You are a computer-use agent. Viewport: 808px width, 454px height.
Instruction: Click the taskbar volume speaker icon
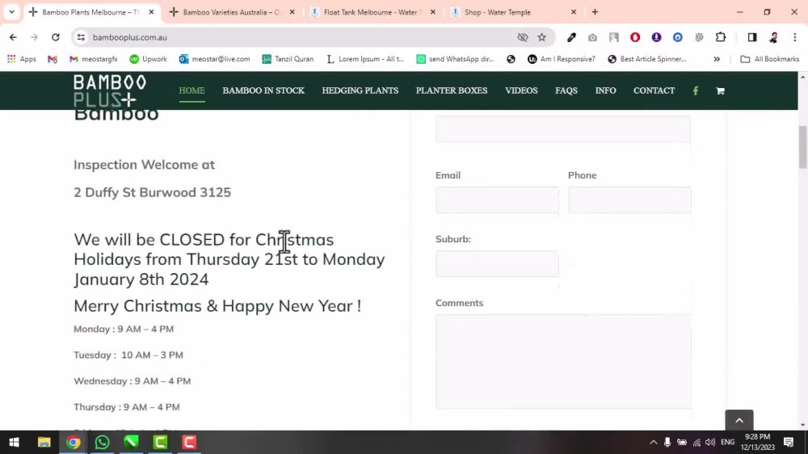pyautogui.click(x=710, y=442)
